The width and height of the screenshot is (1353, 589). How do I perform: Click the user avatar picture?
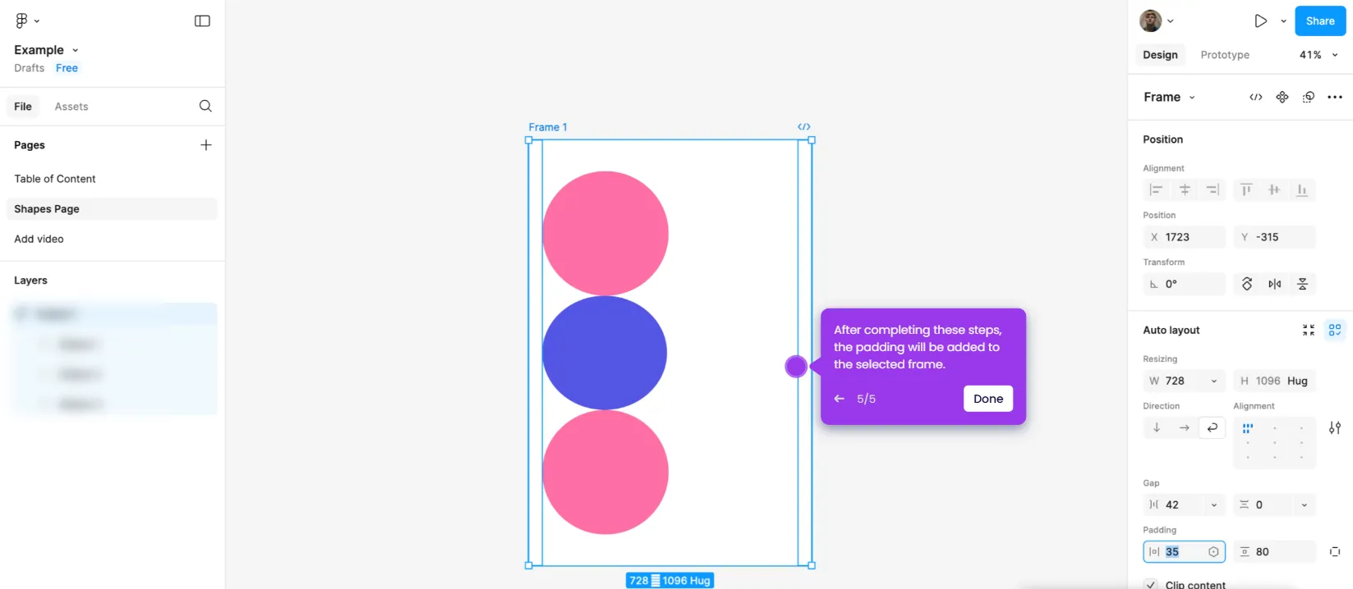[x=1150, y=21]
